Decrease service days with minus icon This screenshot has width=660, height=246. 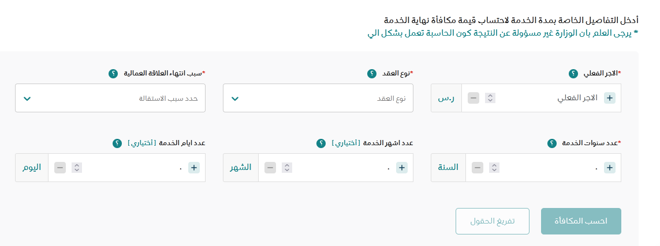(60, 168)
